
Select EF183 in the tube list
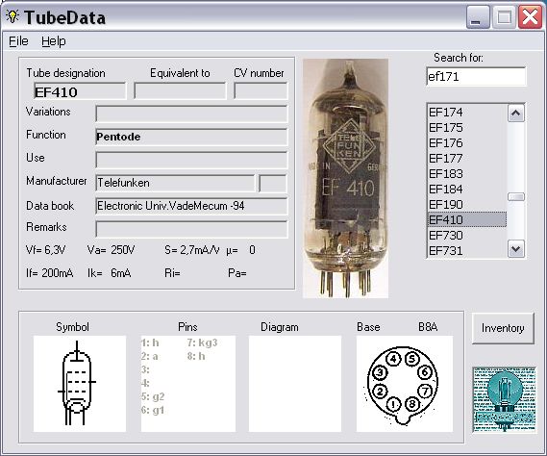pos(467,173)
